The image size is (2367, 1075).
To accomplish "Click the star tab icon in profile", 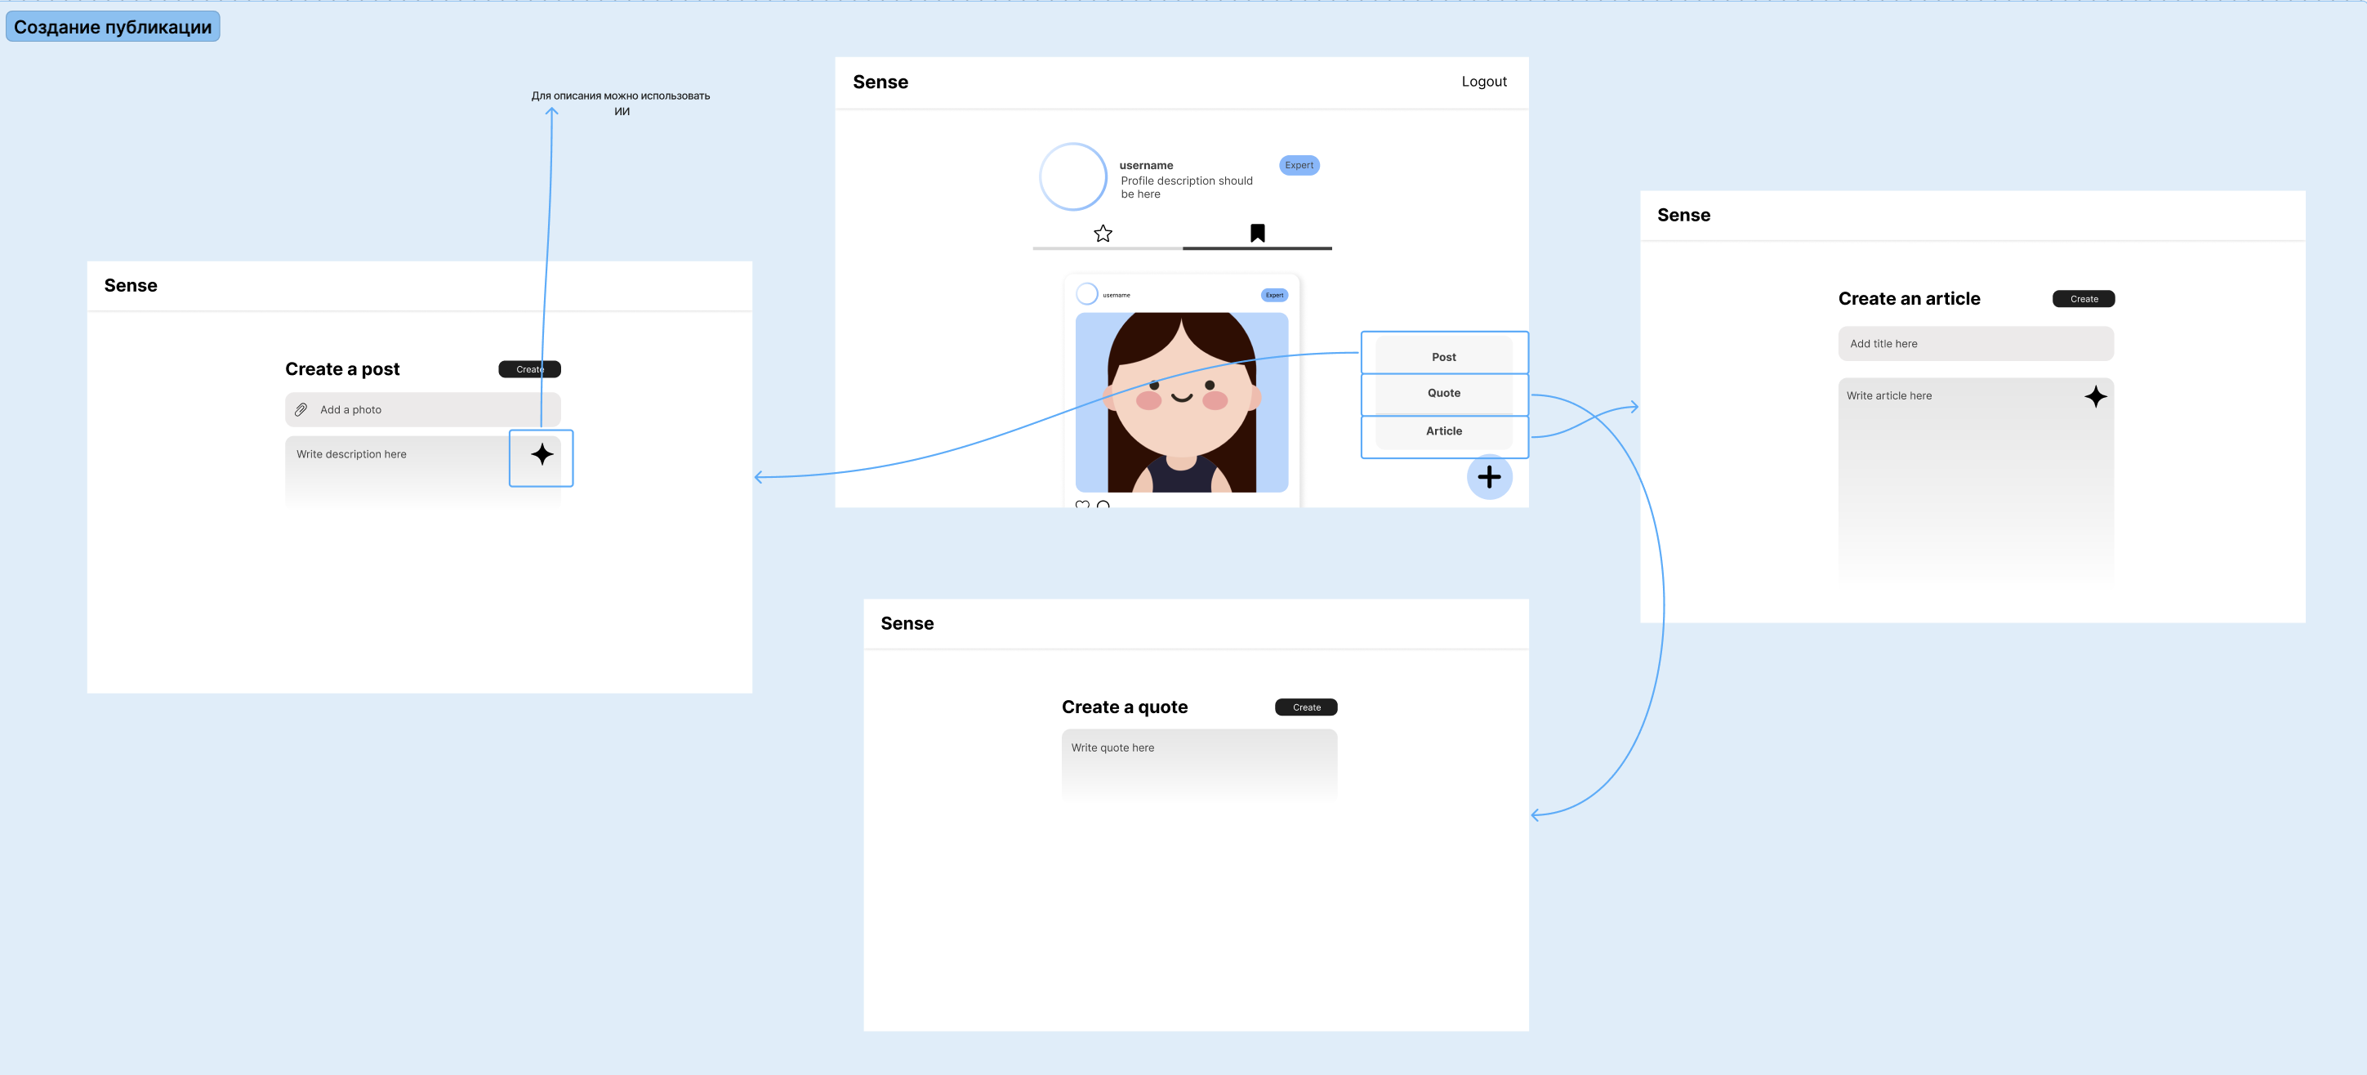I will pos(1103,234).
